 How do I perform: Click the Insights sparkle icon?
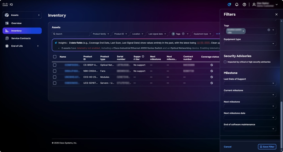[x=56, y=43]
